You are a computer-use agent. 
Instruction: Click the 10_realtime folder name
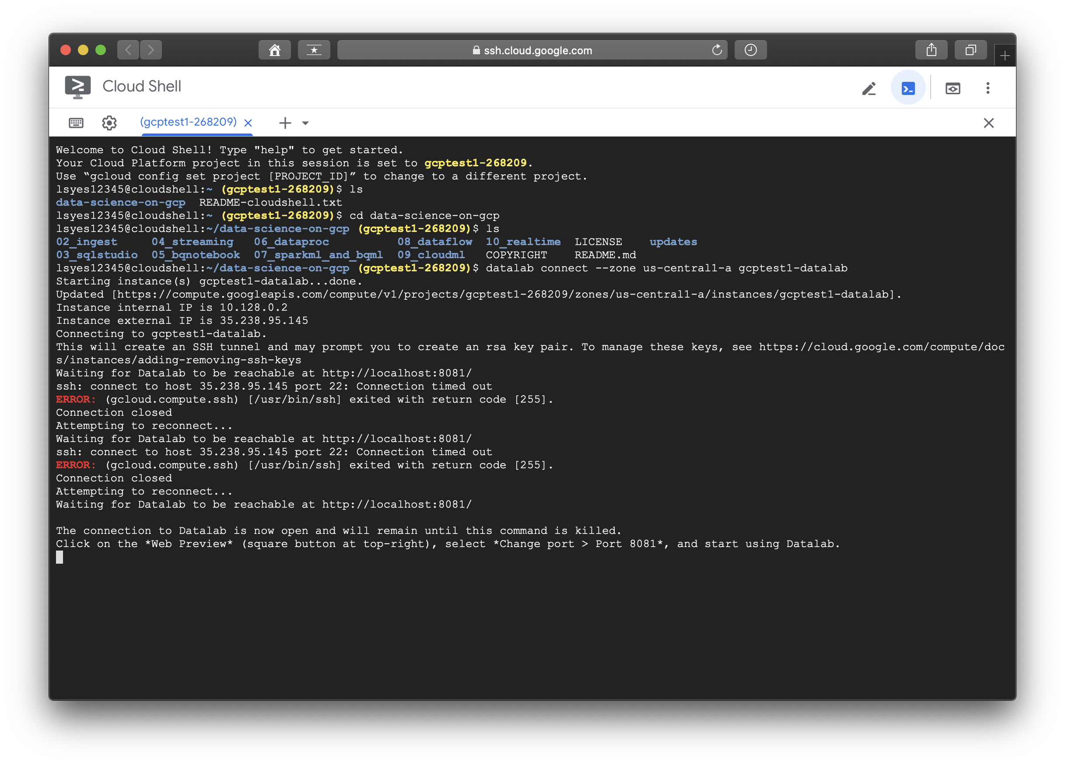click(x=523, y=242)
